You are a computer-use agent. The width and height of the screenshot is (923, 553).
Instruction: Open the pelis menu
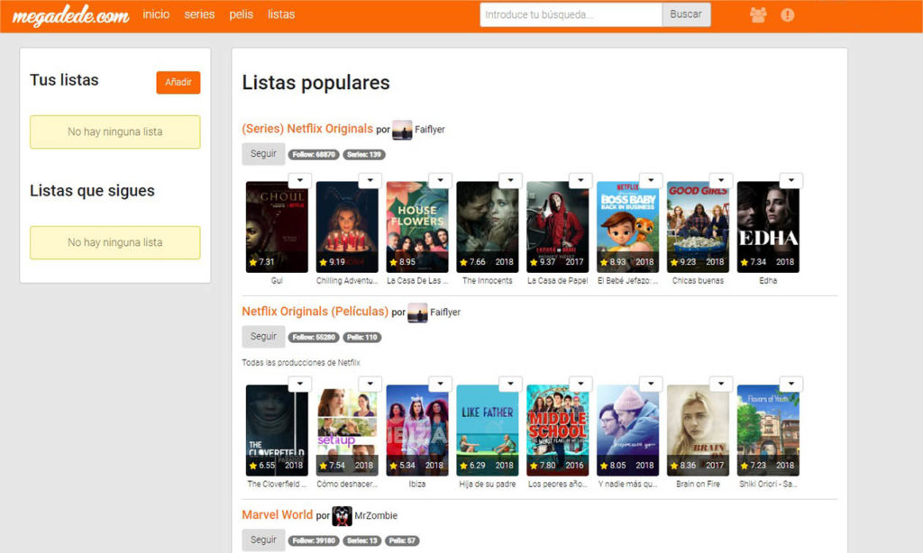click(241, 14)
